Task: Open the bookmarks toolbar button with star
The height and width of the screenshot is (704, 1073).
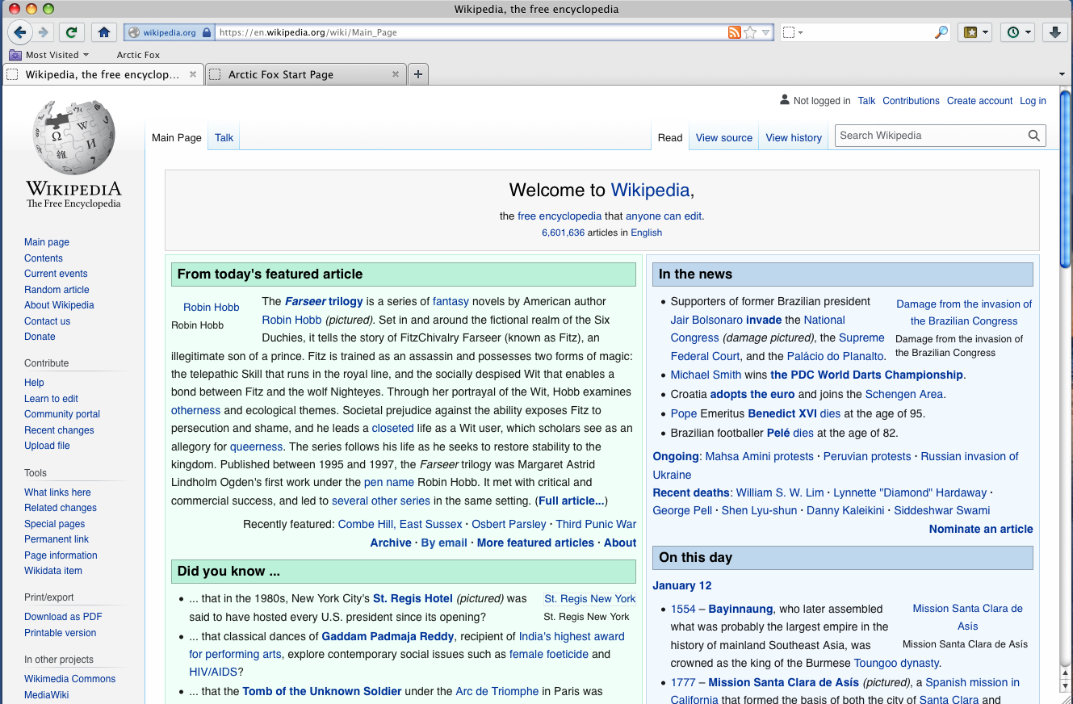Action: [x=975, y=32]
